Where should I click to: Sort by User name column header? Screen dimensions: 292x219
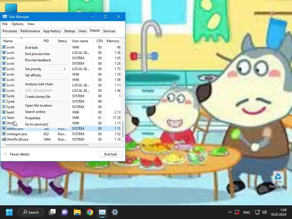(81, 41)
